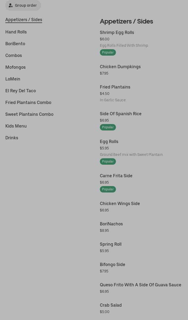
Task: Go to the Combos category
Action: pos(14,56)
